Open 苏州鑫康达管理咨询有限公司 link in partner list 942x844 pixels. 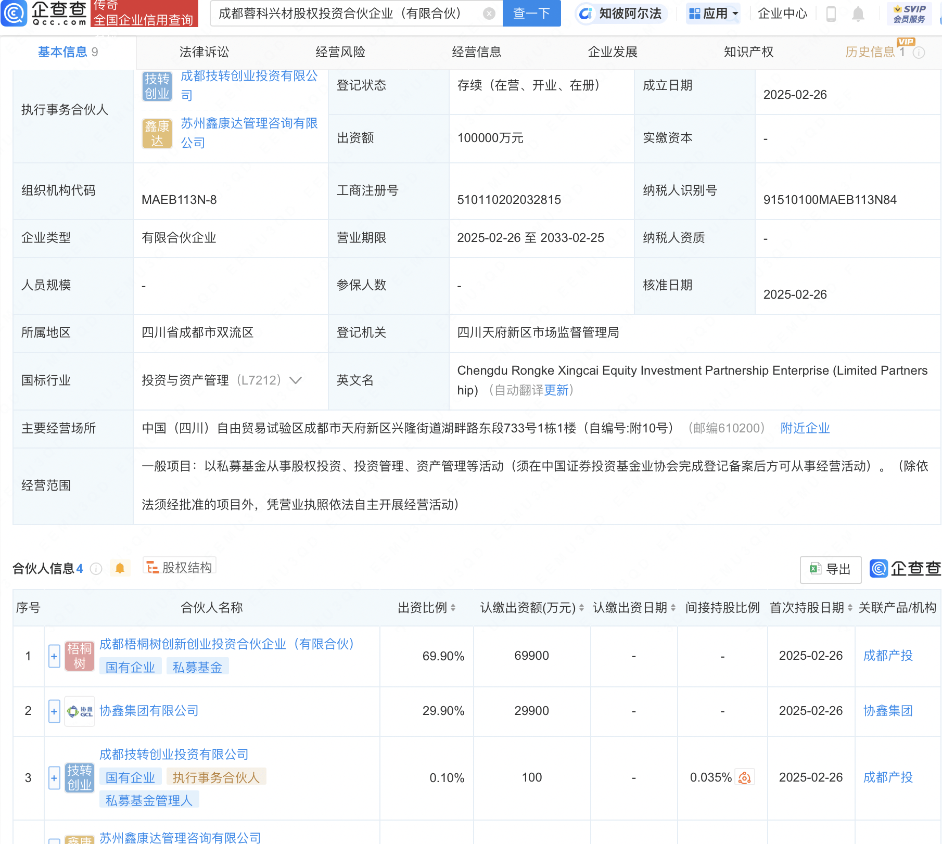pos(180,837)
